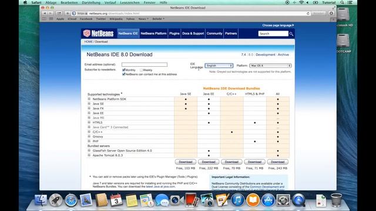Open the Notes app from the Dock
The image size is (376, 211).
(132, 200)
